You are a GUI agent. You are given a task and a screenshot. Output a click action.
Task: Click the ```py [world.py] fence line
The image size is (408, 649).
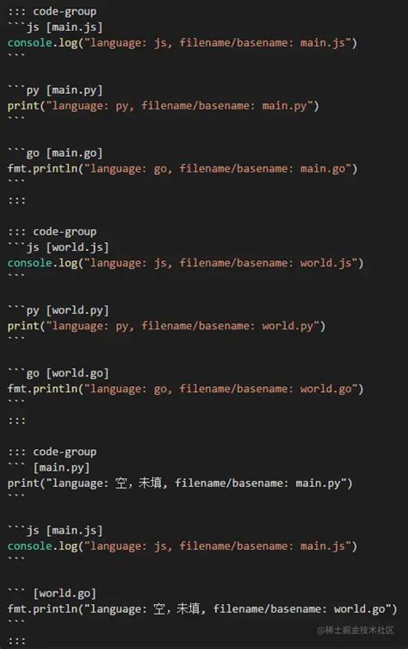pos(59,310)
